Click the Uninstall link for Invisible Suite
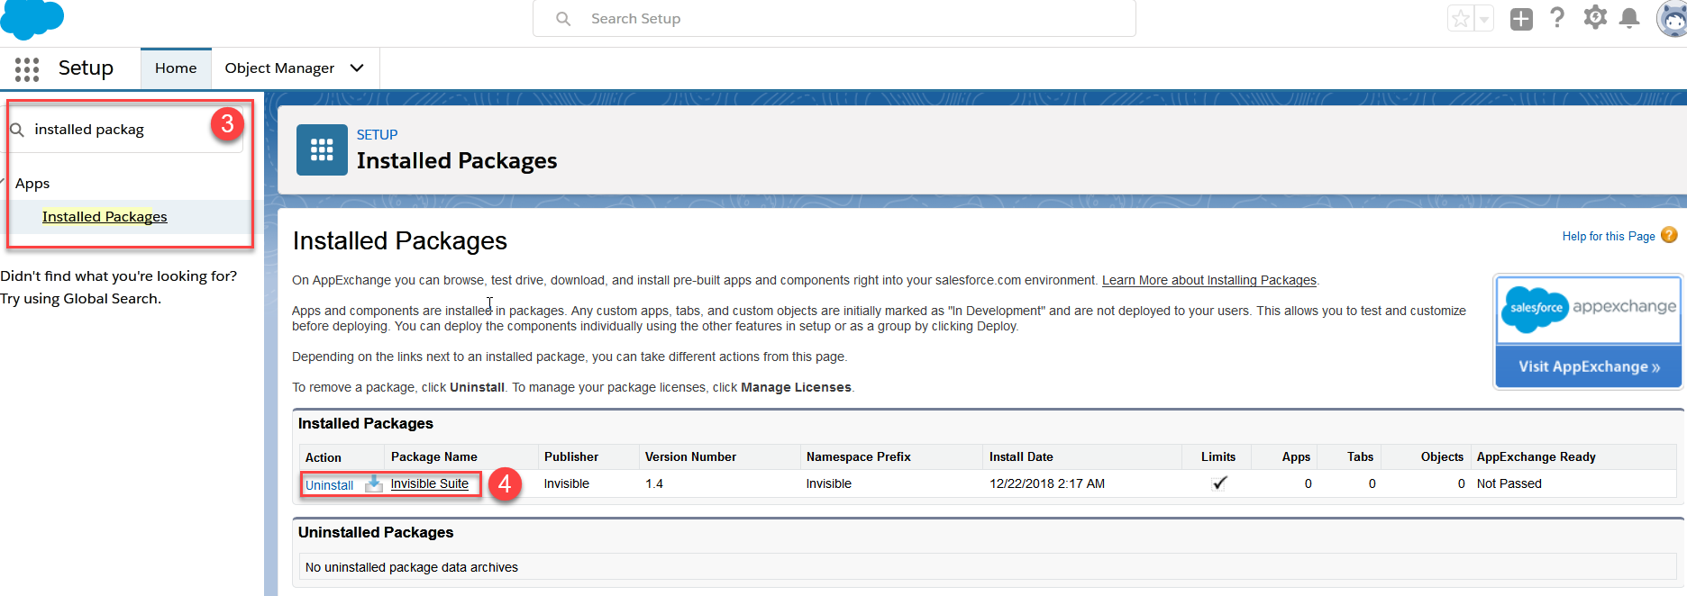The image size is (1687, 596). click(x=329, y=485)
